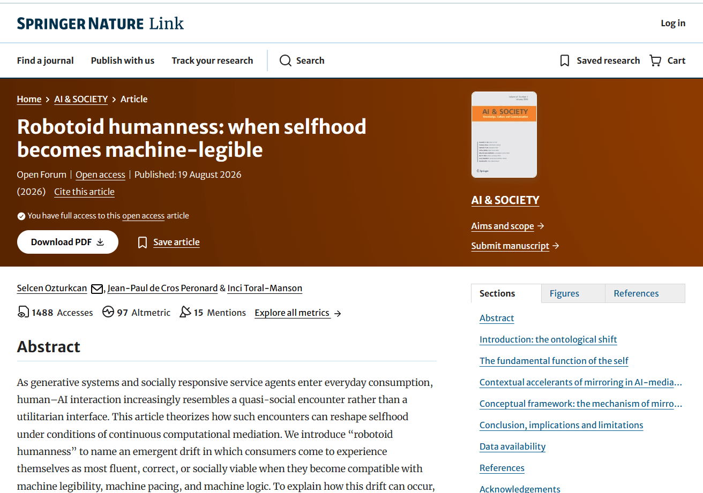
Task: Open the Submit manuscript link
Action: pos(515,246)
